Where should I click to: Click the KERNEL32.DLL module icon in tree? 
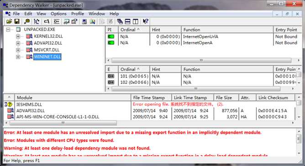pos(29,36)
